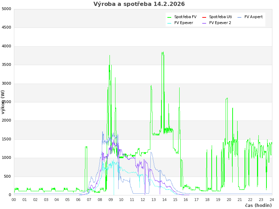279x209 pixels.
Task: Click the x-axis label čas (hodin)
Action: 258,206
